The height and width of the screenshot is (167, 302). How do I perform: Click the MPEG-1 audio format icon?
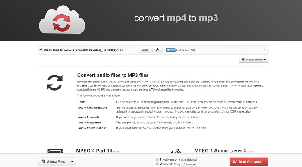tap(176, 151)
